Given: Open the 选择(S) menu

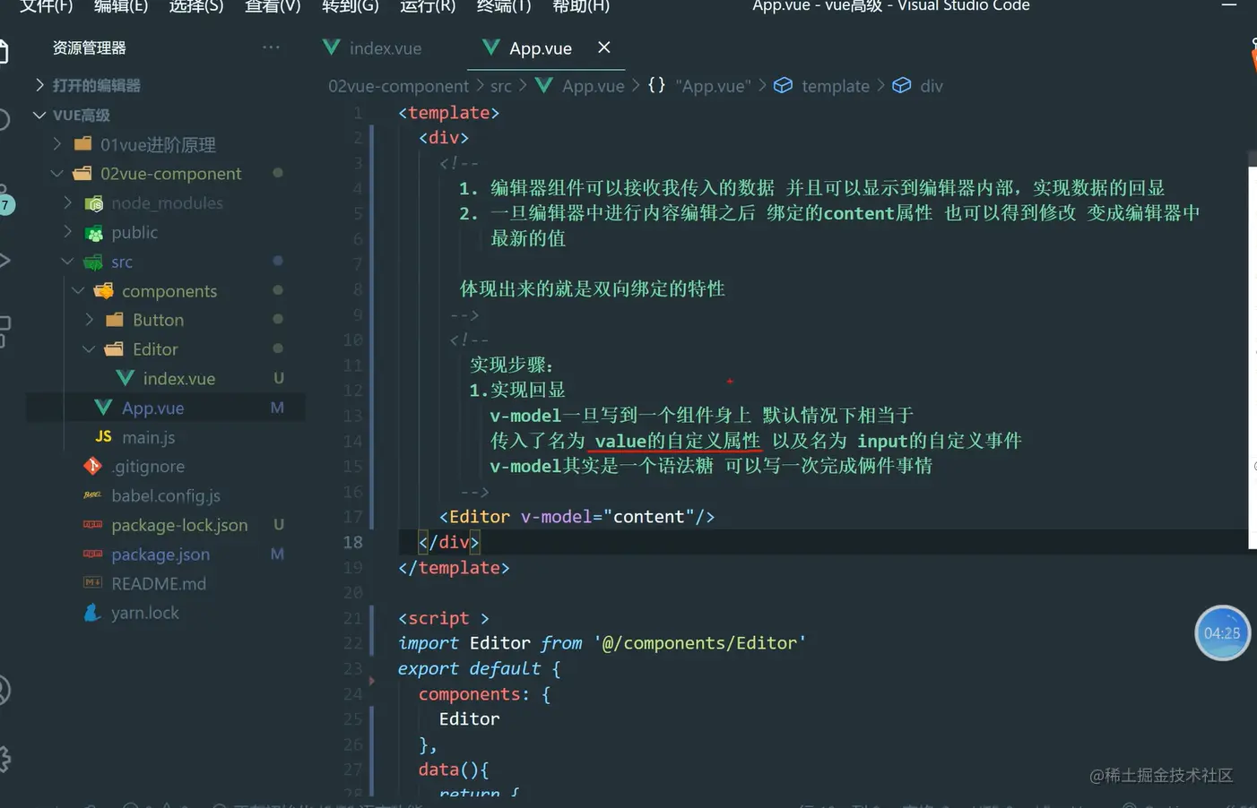Looking at the screenshot, I should (x=196, y=5).
